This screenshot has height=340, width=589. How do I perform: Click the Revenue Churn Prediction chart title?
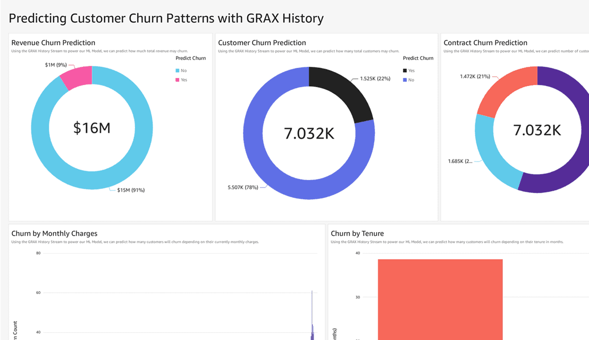[53, 42]
